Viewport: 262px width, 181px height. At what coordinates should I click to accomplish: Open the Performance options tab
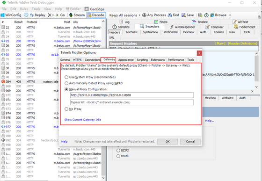pos(176,60)
